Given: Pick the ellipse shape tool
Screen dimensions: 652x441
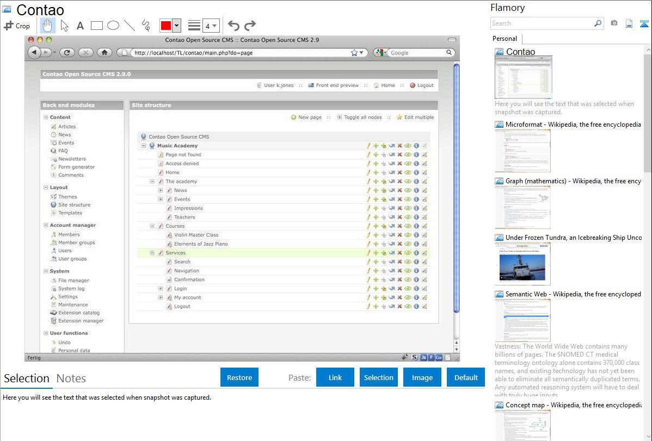Looking at the screenshot, I should coord(113,26).
